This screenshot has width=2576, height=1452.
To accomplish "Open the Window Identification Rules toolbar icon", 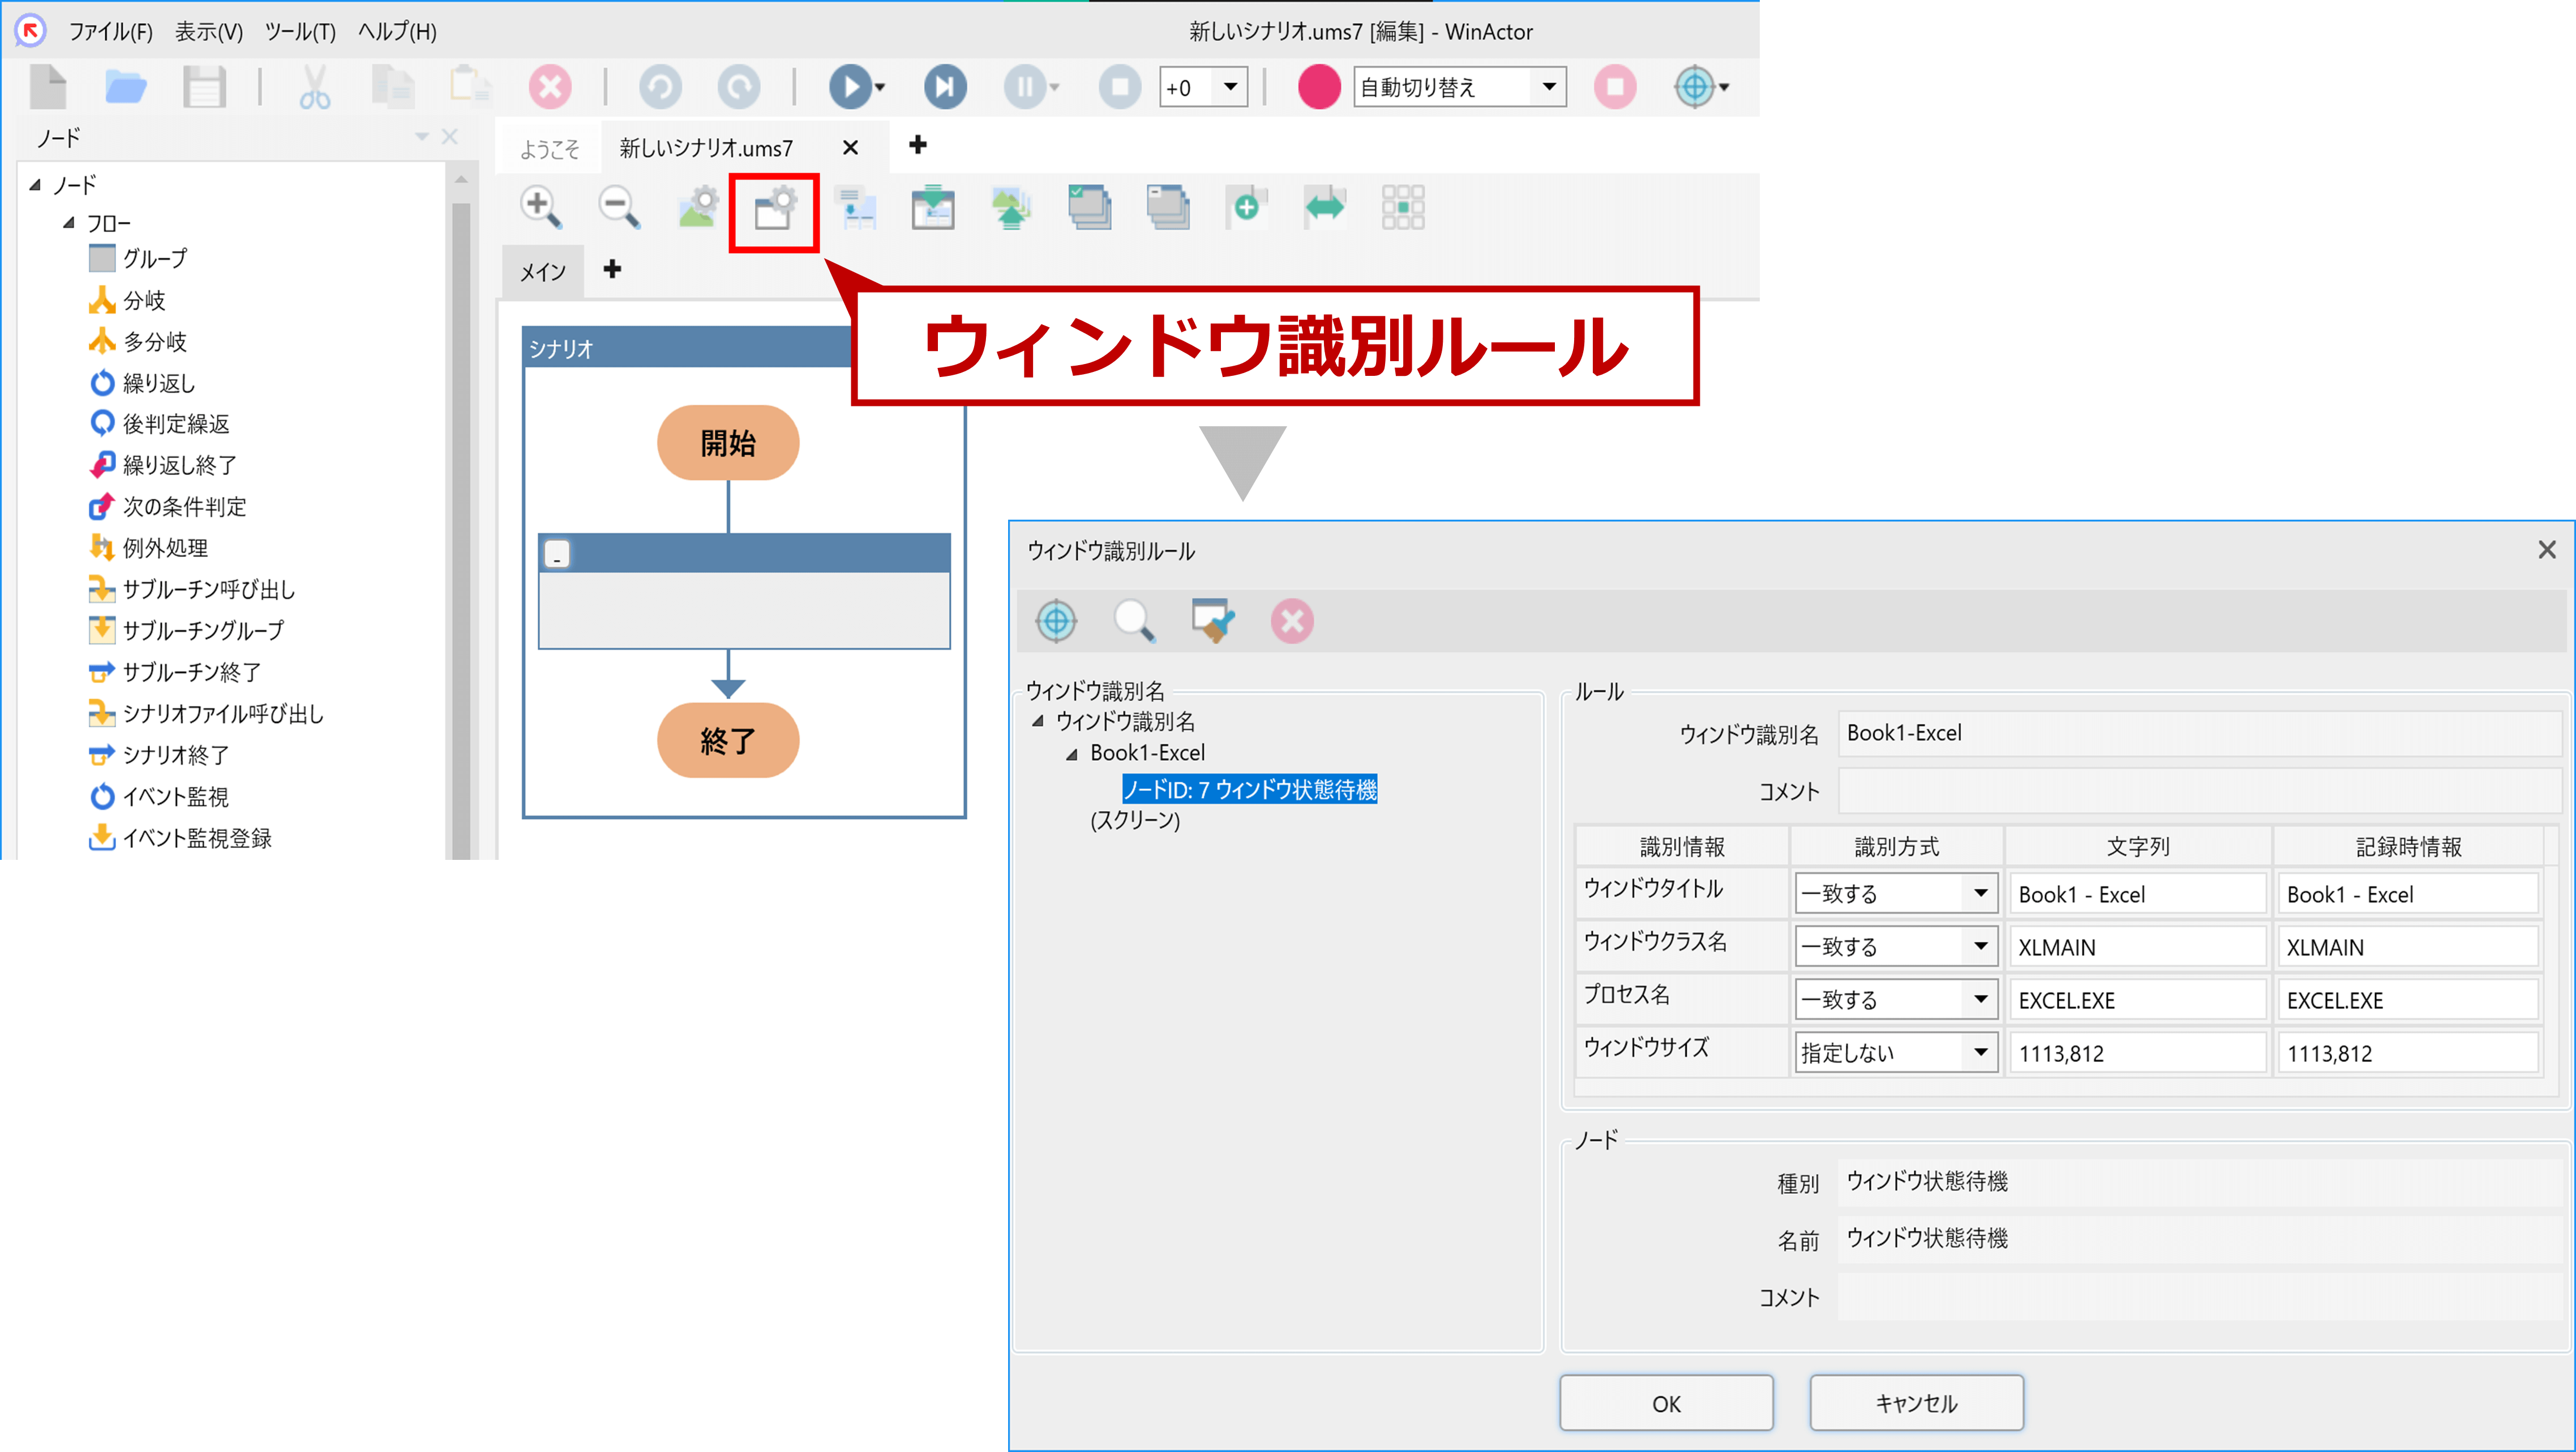I will point(773,210).
